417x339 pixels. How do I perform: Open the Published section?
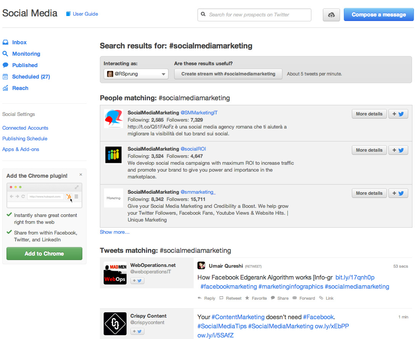click(25, 65)
